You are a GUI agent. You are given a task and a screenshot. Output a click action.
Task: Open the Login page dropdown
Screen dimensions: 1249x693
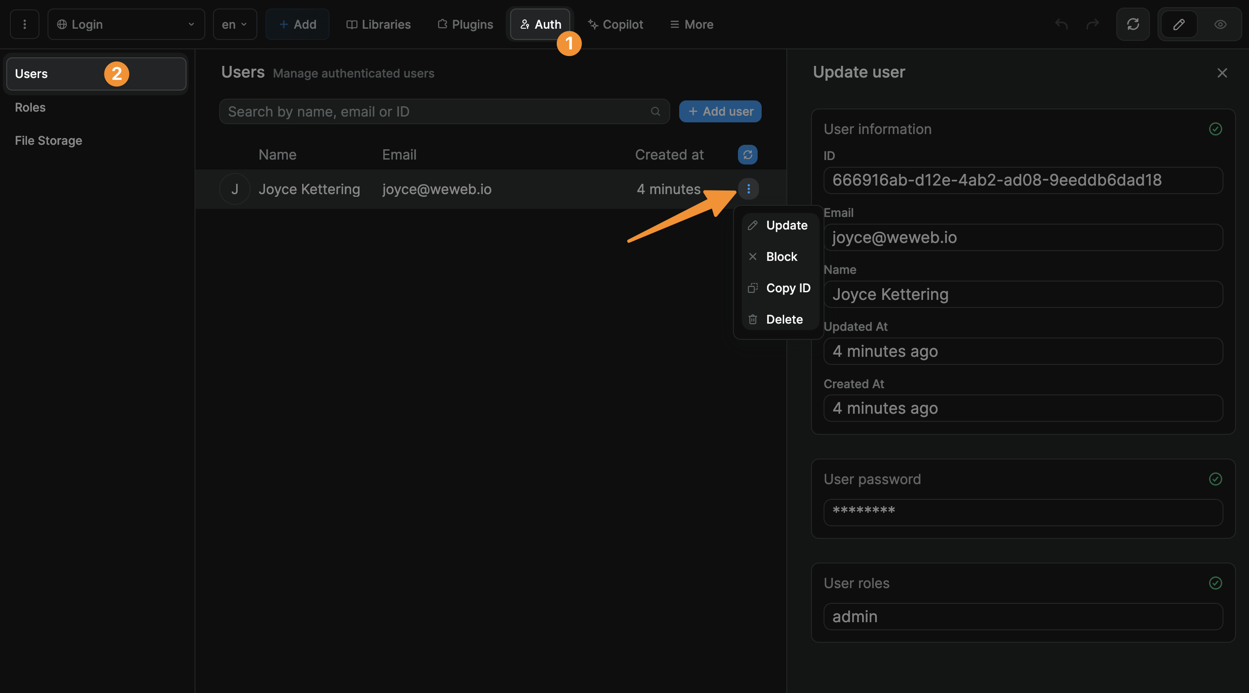coord(126,24)
